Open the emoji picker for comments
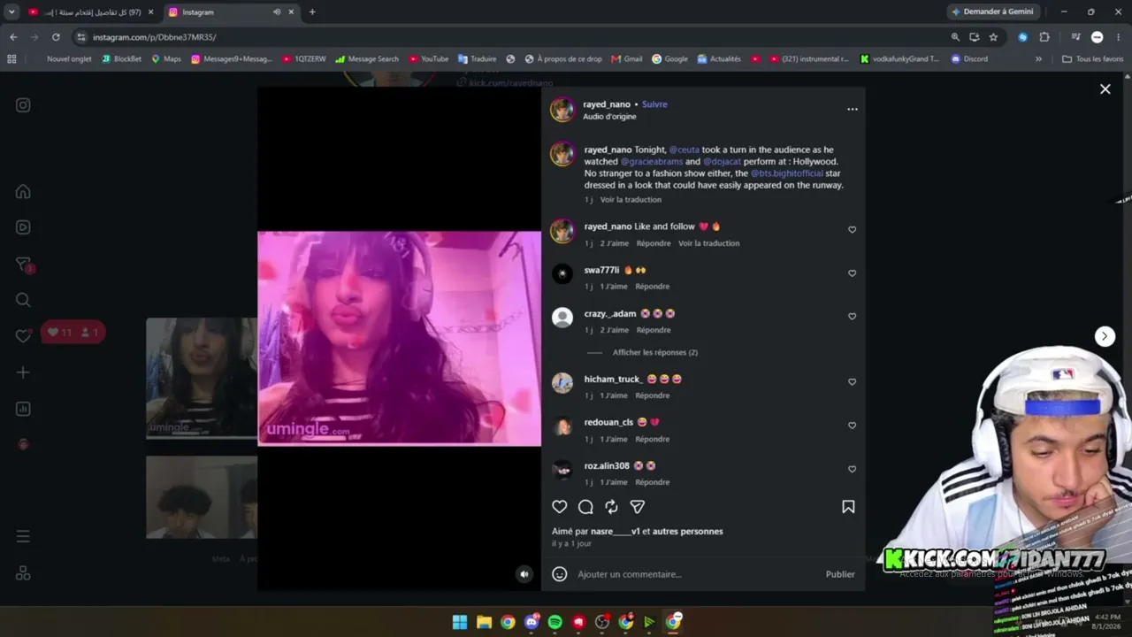Viewport: 1132px width, 637px height. pos(560,574)
